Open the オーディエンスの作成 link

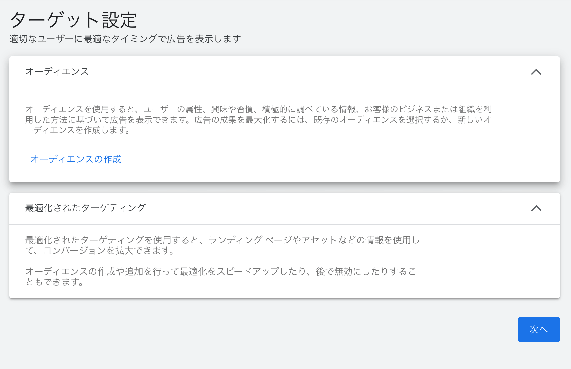pos(76,159)
